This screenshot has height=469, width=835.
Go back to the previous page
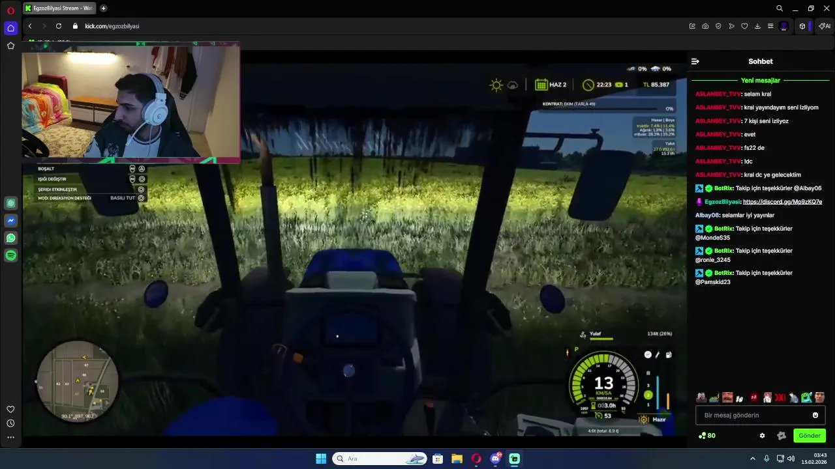pyautogui.click(x=30, y=26)
